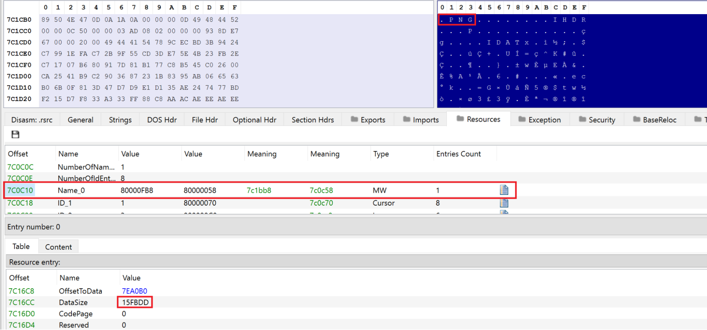Switch to the Strings tab
Image resolution: width=707 pixels, height=330 pixels.
120,120
